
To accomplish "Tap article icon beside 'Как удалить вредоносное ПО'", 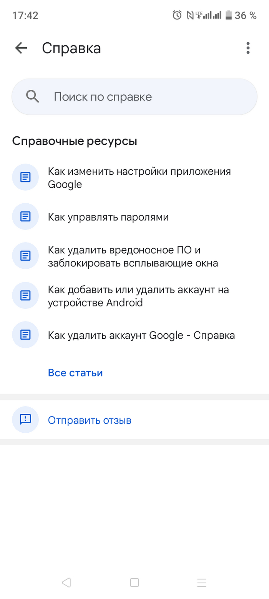I will coord(25,256).
